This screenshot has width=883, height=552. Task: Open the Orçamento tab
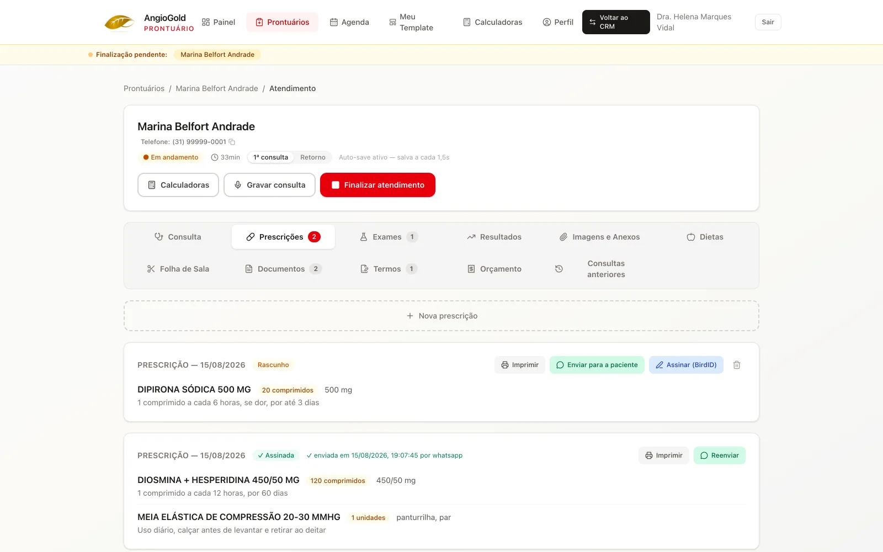pyautogui.click(x=494, y=269)
